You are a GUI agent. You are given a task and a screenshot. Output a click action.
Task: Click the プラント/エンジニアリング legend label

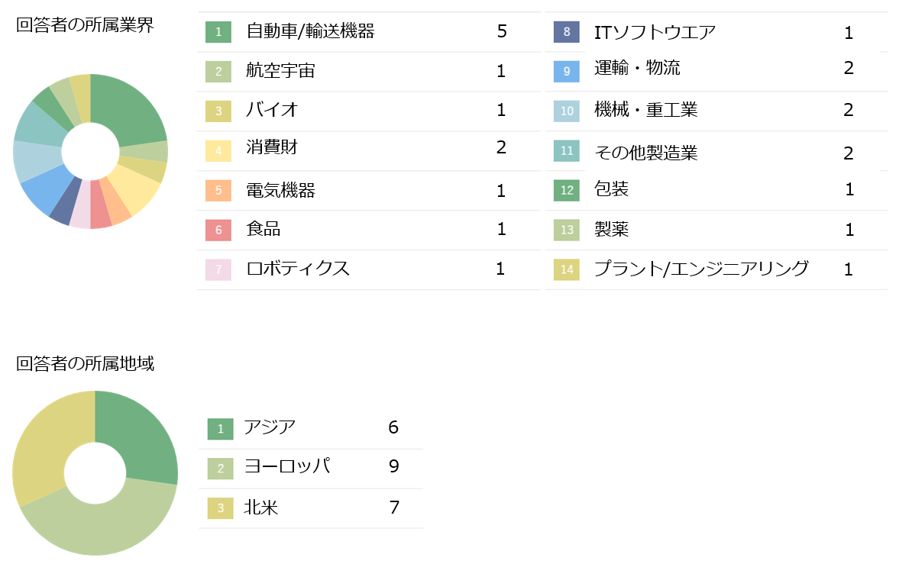pos(701,269)
